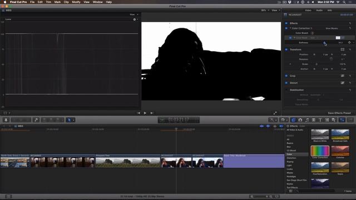
Task: Select the Keying effects category
Action: (290, 162)
